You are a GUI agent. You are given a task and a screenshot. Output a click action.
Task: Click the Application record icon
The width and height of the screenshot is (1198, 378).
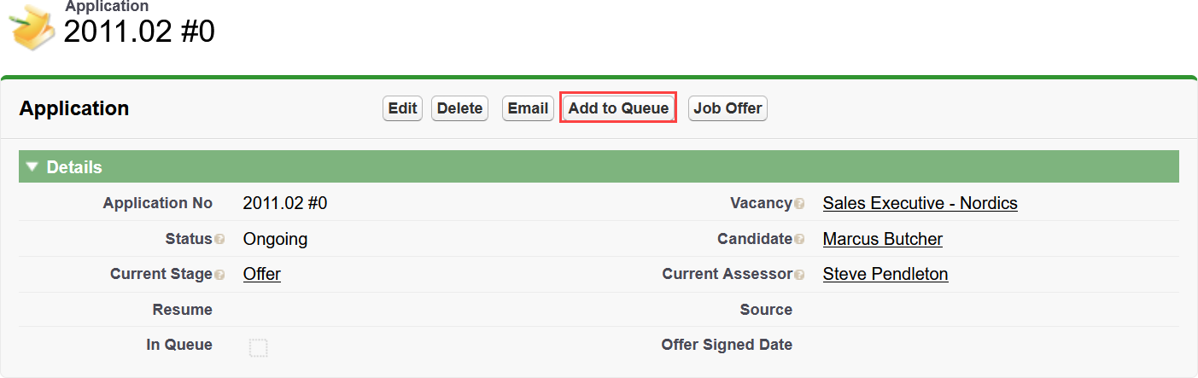tap(32, 26)
